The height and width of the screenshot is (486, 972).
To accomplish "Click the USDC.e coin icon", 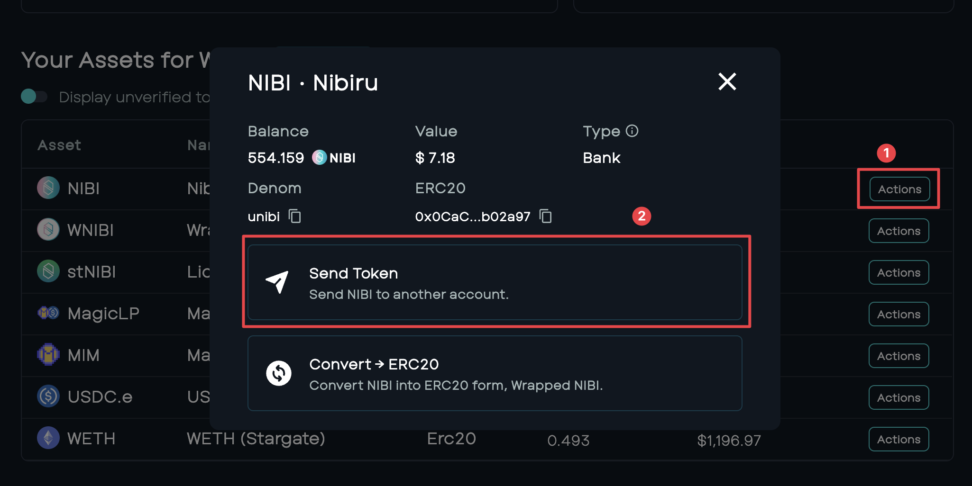I will [x=48, y=396].
